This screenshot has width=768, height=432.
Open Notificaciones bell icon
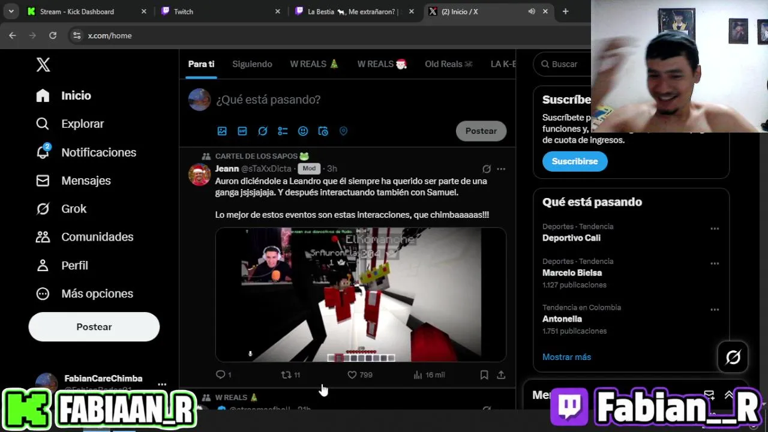point(43,152)
